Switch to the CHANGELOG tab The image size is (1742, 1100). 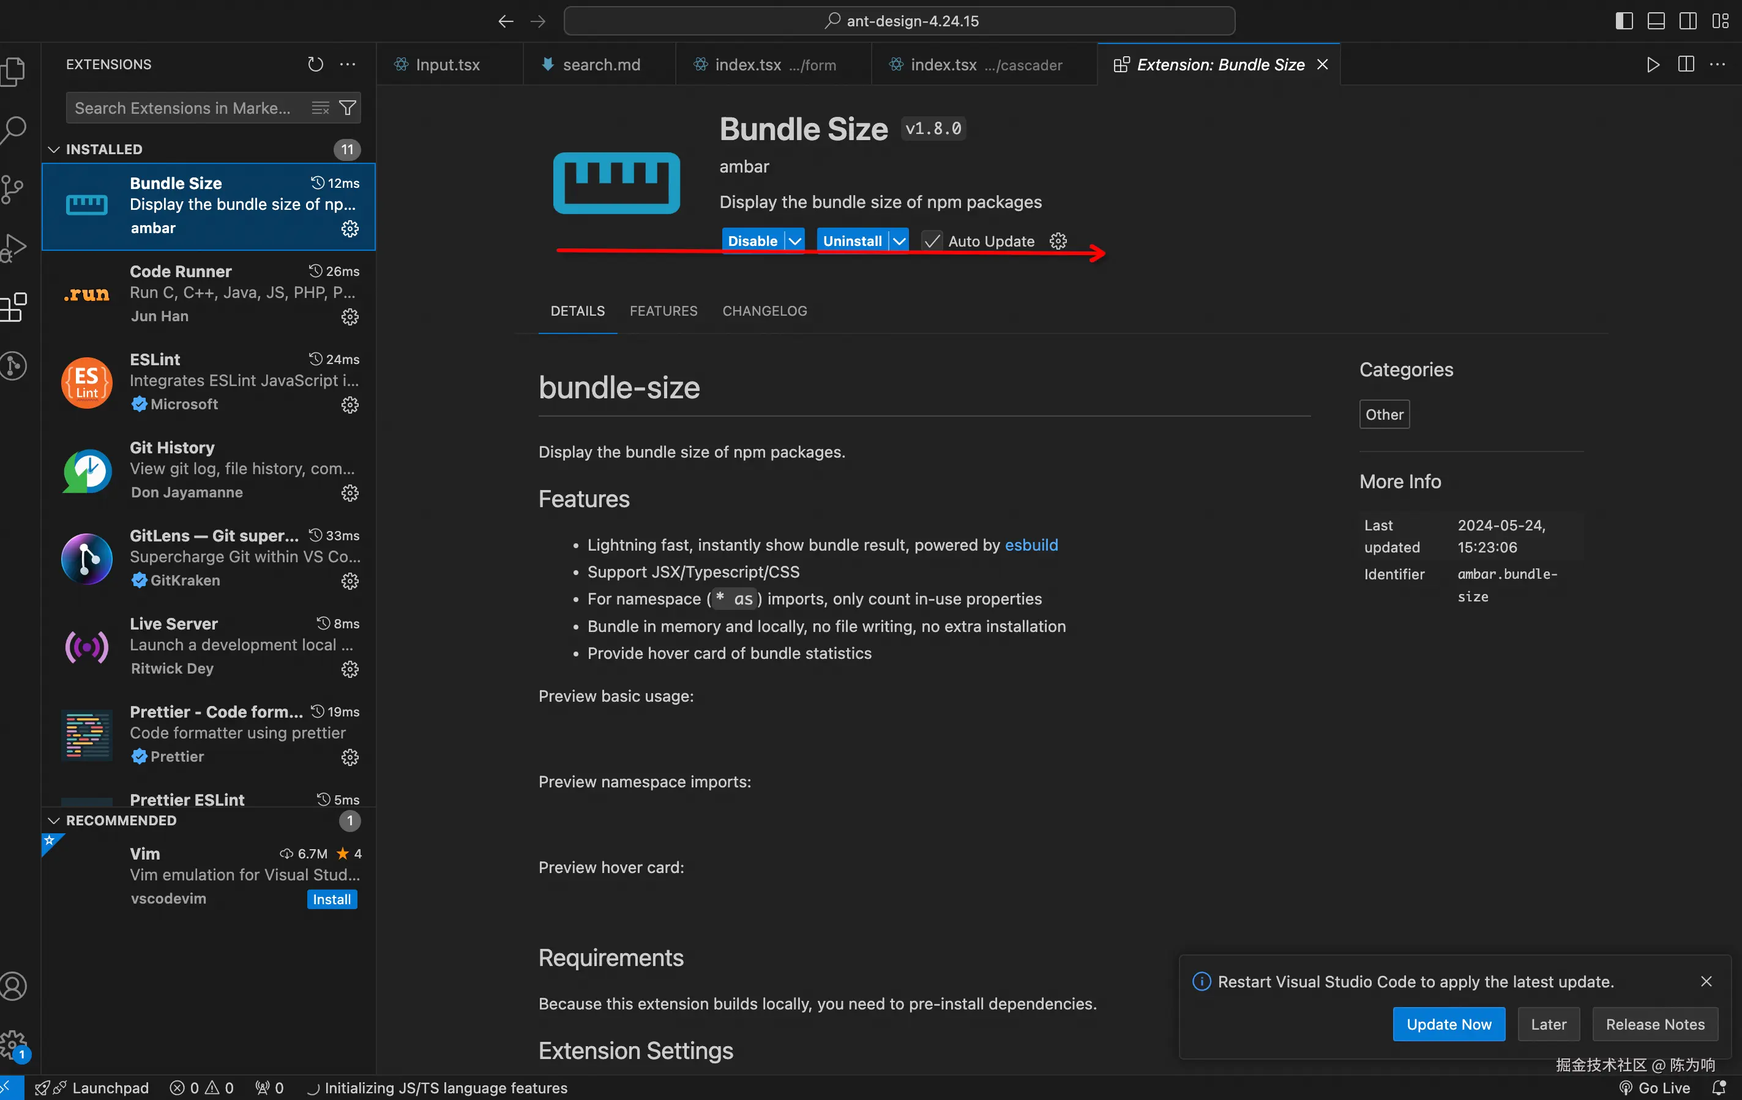click(x=764, y=311)
